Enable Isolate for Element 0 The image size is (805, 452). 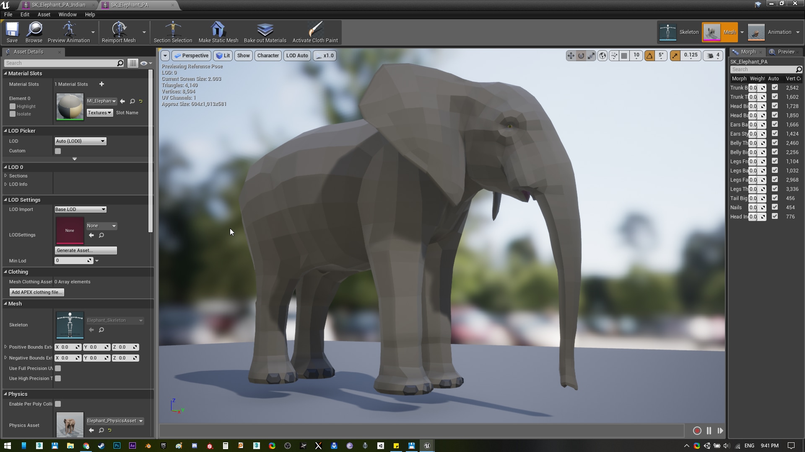pyautogui.click(x=13, y=114)
